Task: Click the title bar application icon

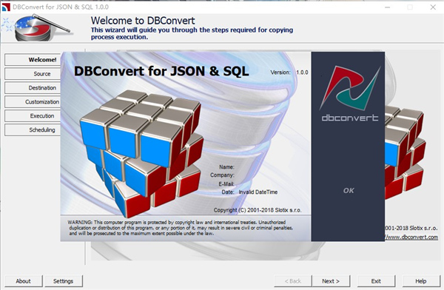Action: tap(6, 7)
